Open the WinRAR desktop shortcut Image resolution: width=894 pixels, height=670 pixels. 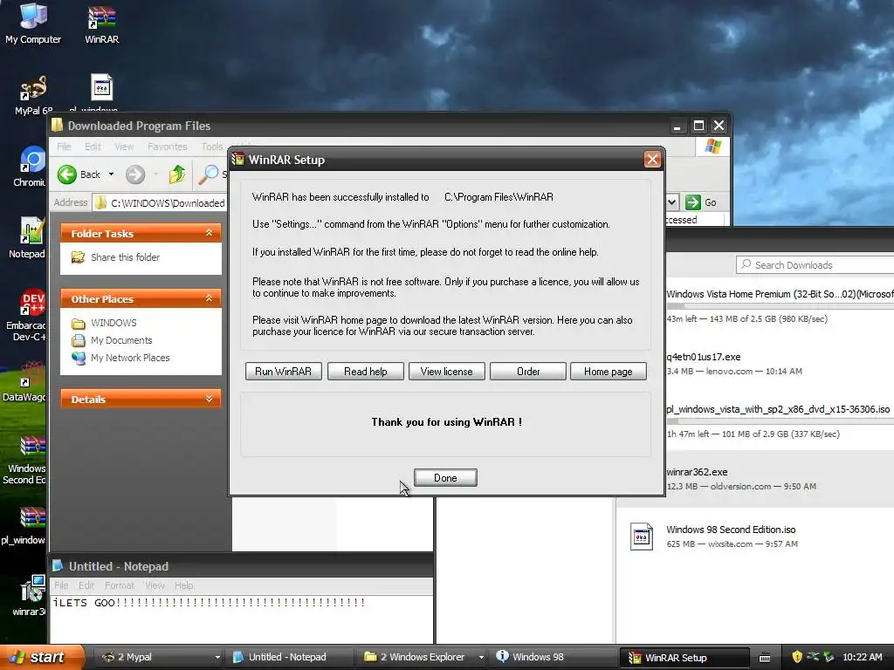click(101, 23)
